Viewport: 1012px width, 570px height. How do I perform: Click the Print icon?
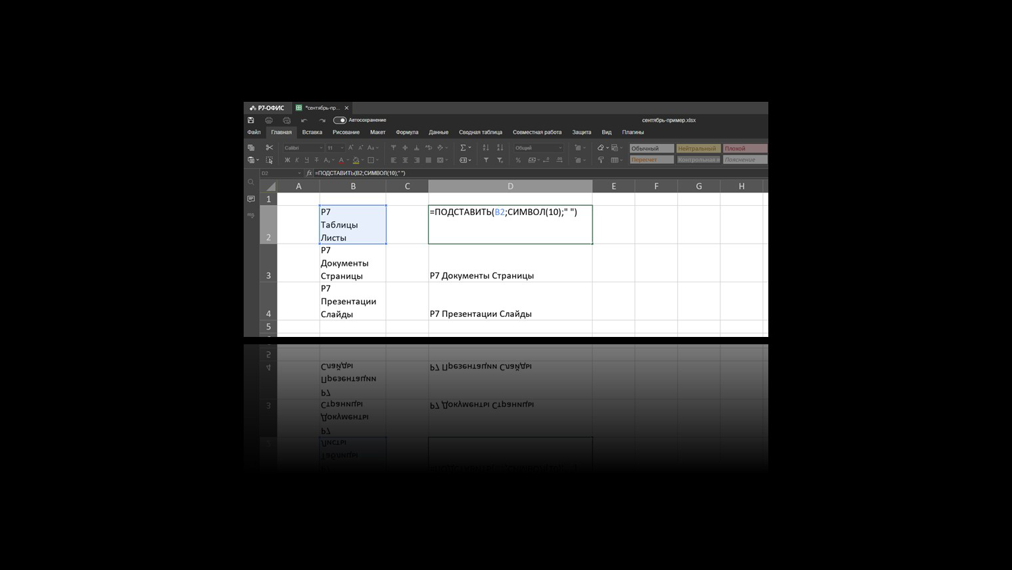tap(269, 121)
